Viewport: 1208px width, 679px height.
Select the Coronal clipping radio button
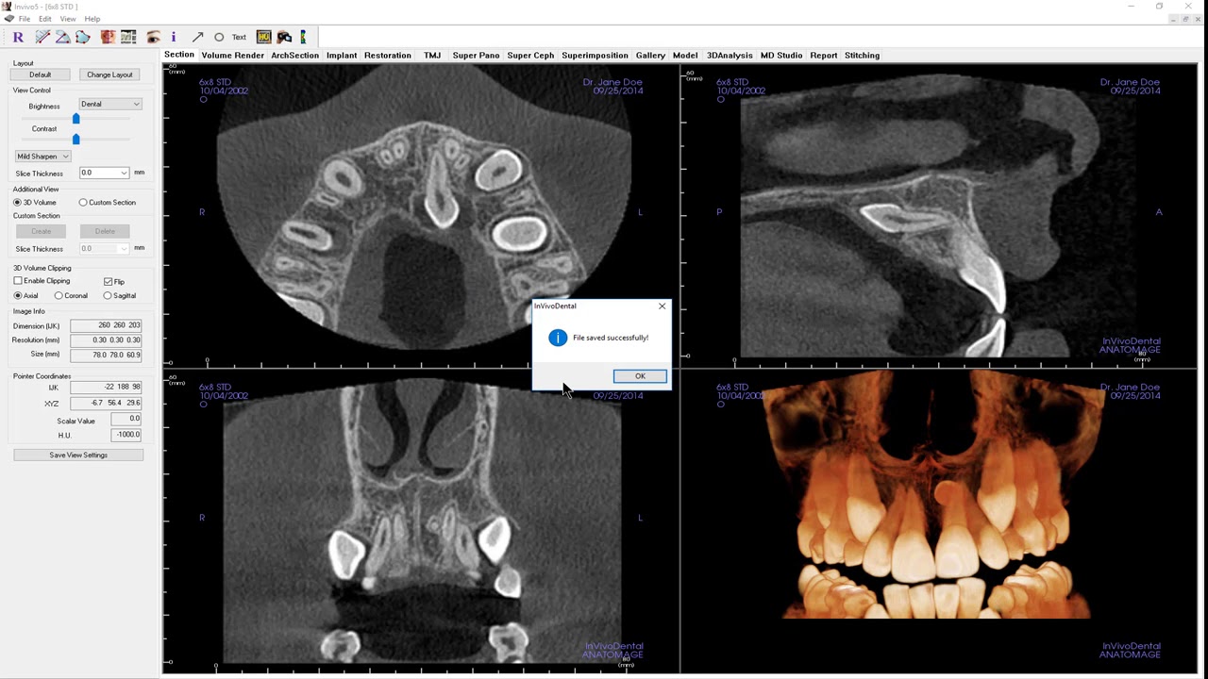[59, 296]
